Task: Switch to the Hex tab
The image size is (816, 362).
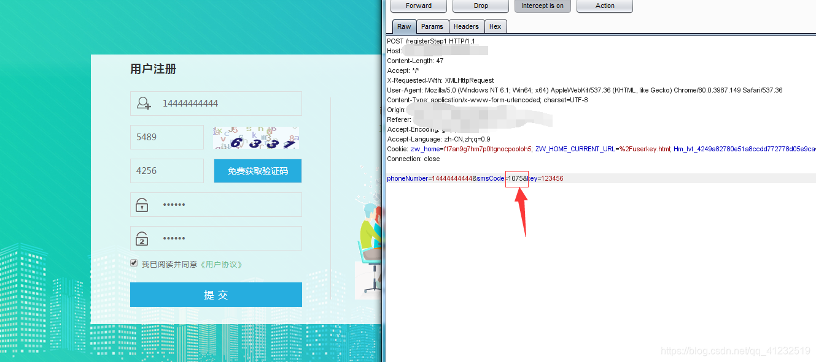Action: tap(495, 26)
